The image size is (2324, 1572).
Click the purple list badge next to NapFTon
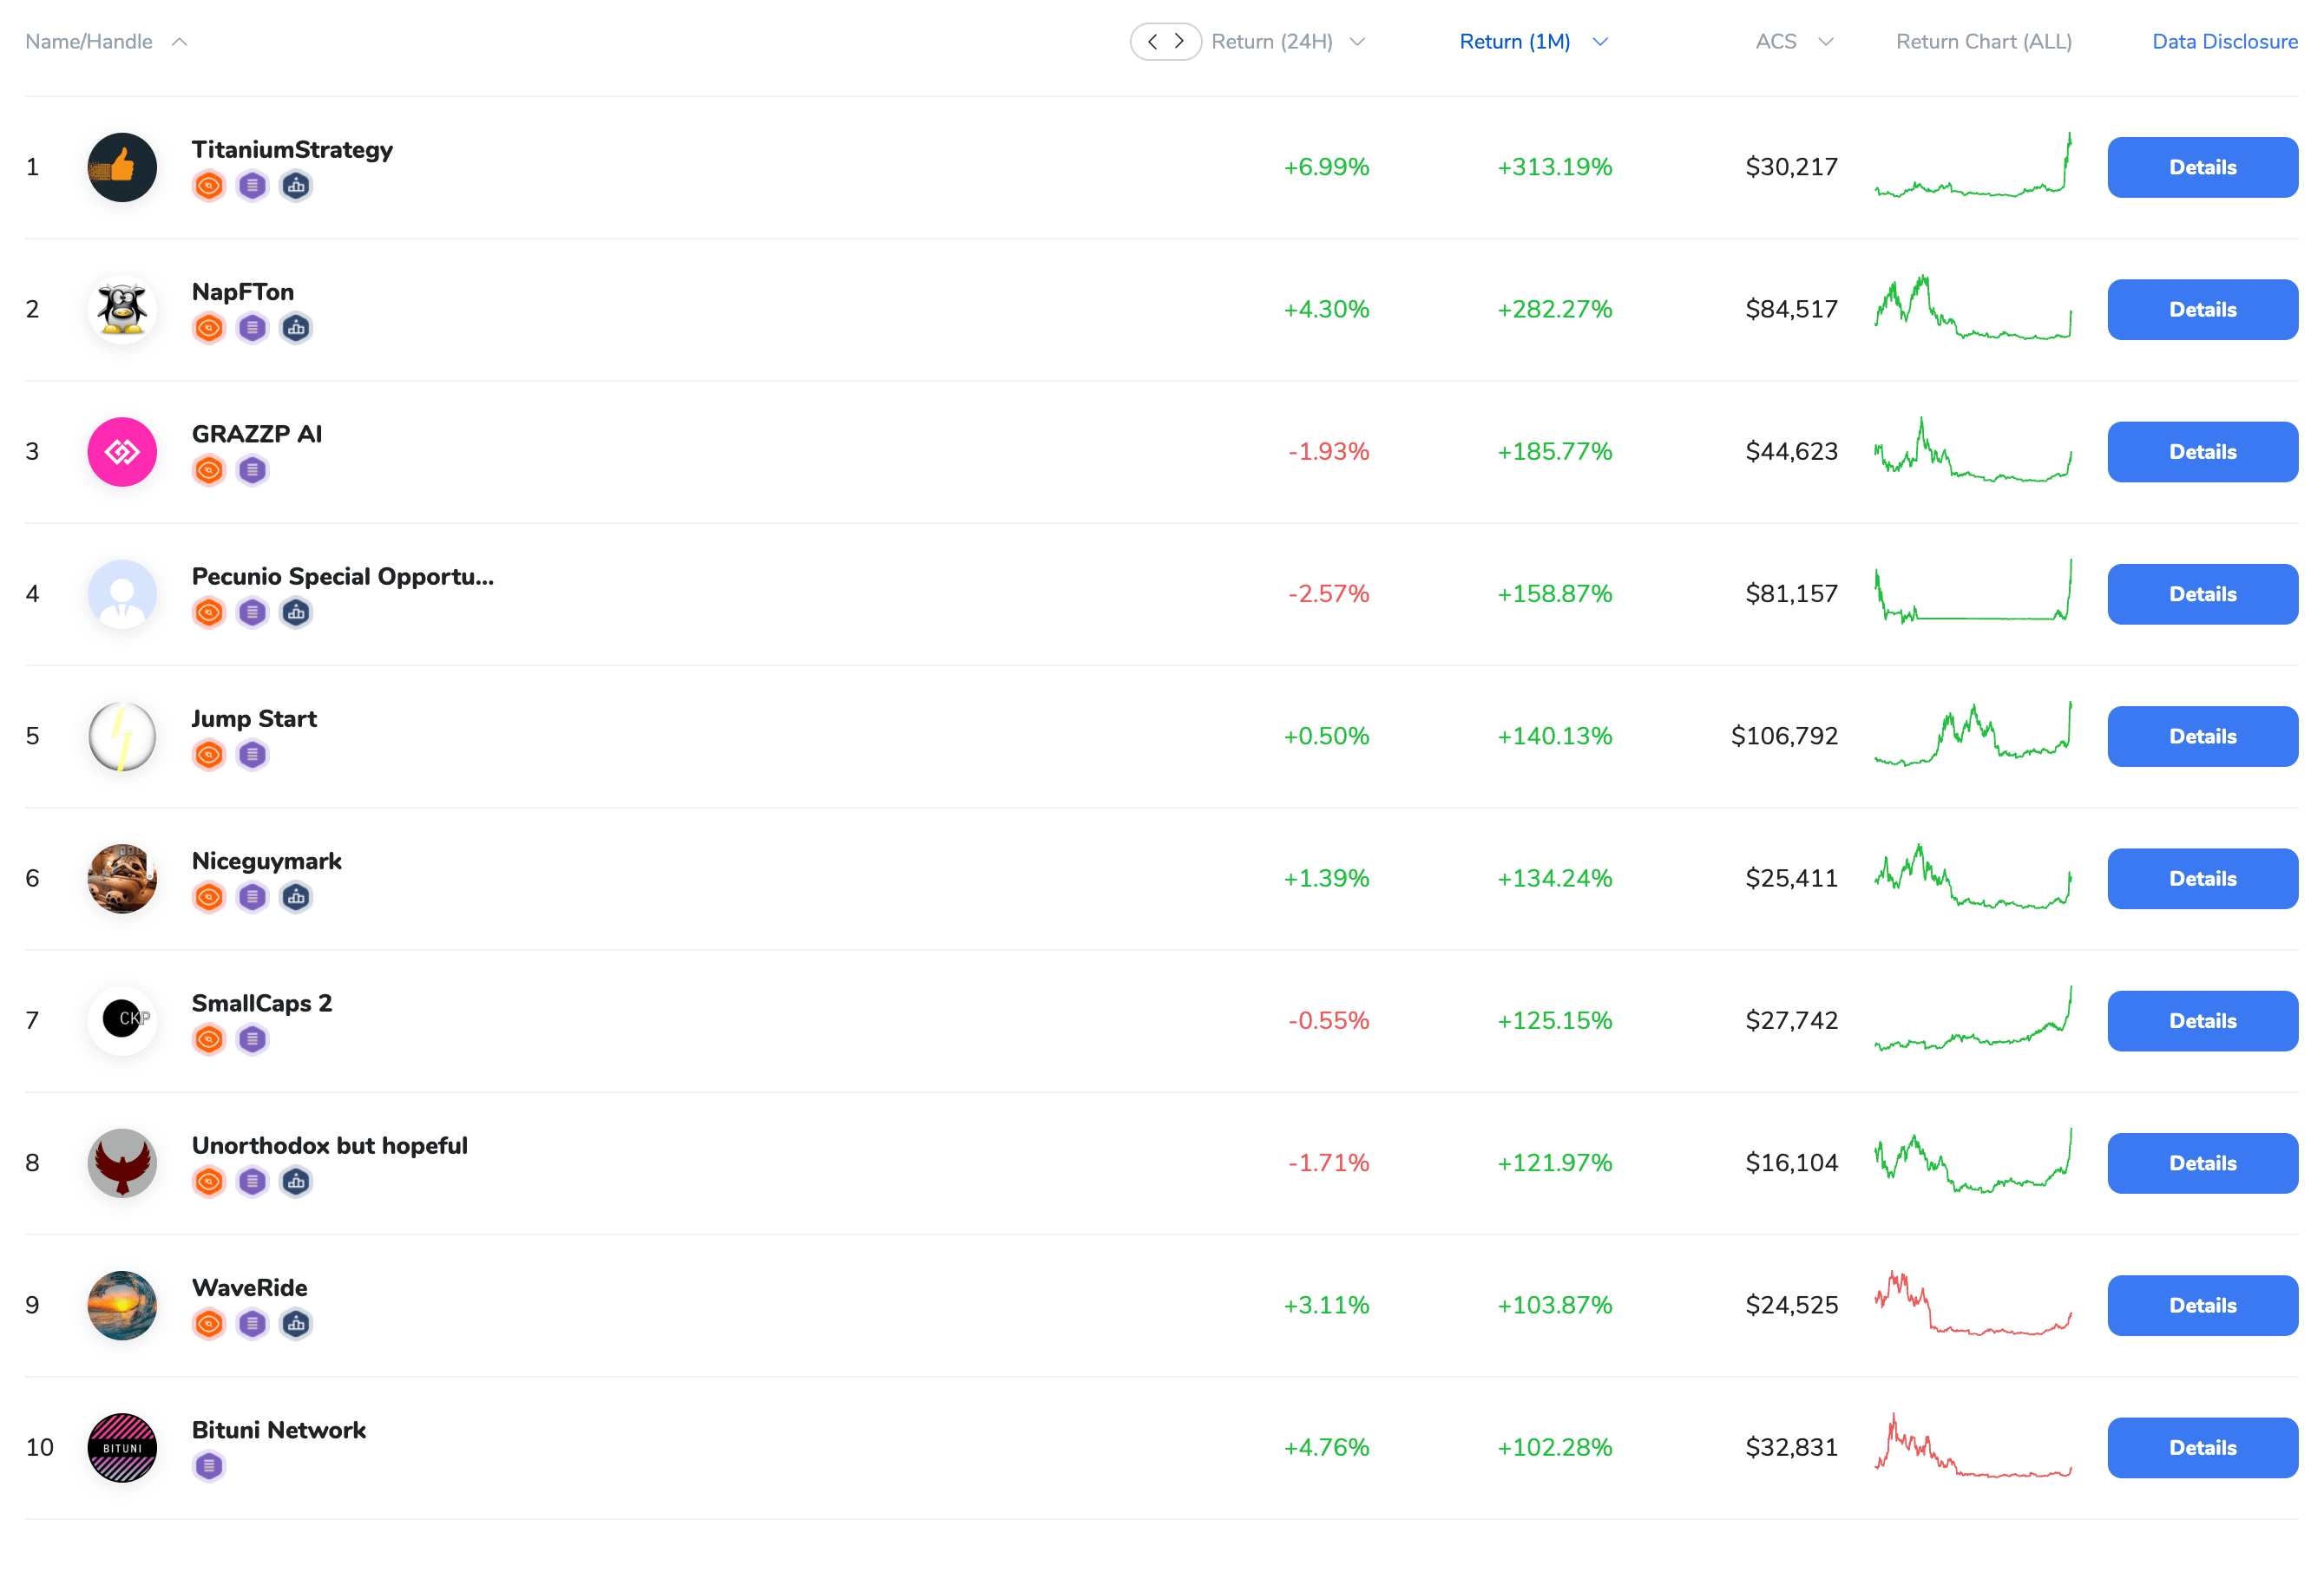[252, 327]
